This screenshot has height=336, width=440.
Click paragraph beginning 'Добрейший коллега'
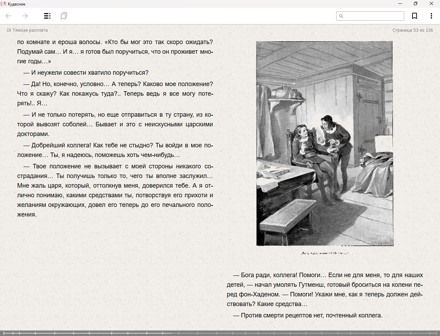[x=115, y=150]
